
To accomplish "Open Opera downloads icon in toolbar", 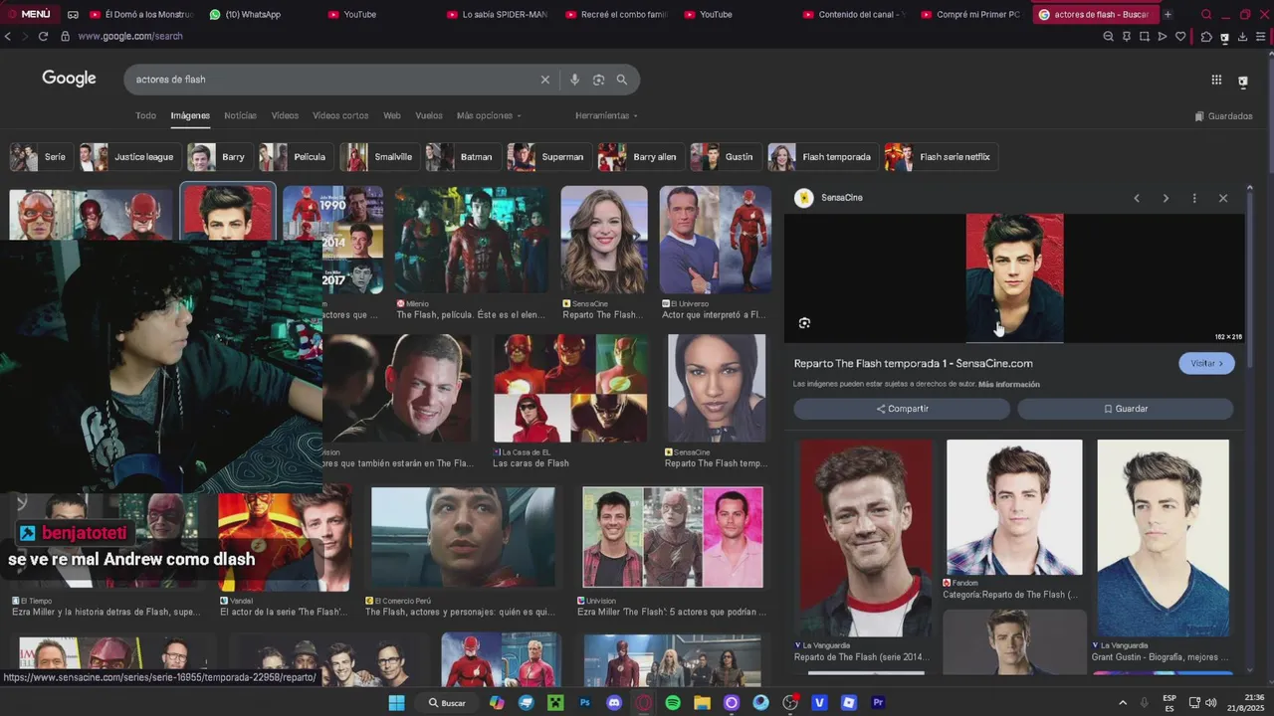I will (1242, 37).
